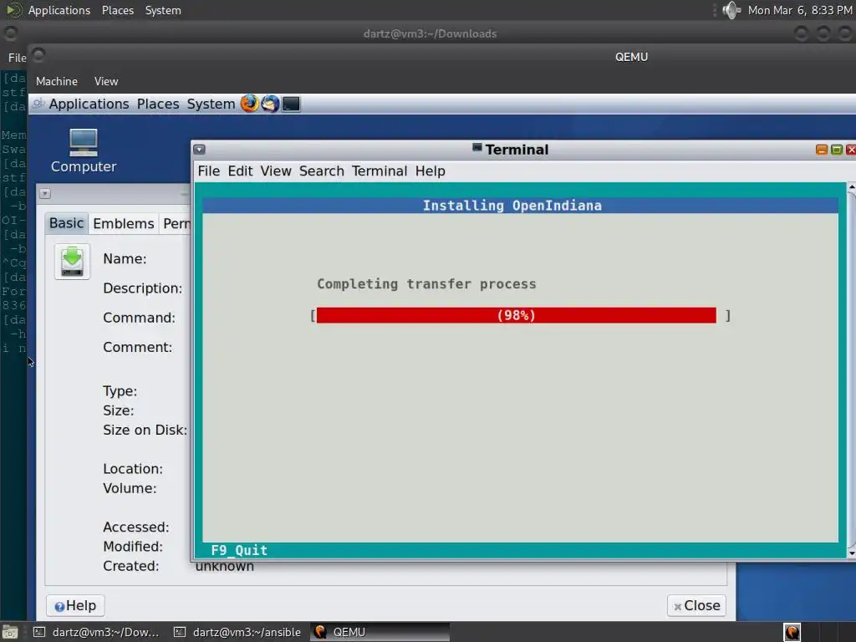Click the 'Installing OpenIndiana' header text

point(512,206)
